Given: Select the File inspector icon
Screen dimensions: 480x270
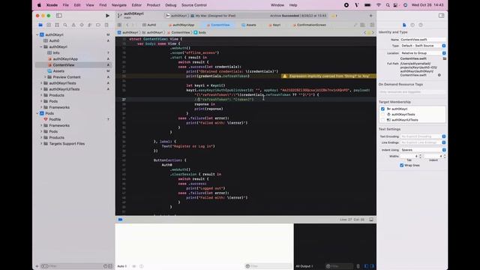Looking at the screenshot, I should click(x=404, y=25).
